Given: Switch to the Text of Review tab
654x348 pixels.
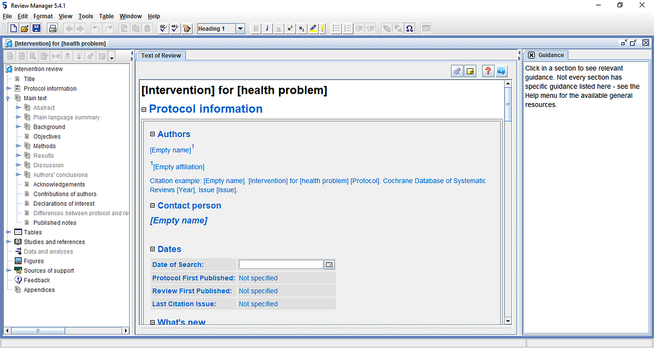Looking at the screenshot, I should coord(161,55).
